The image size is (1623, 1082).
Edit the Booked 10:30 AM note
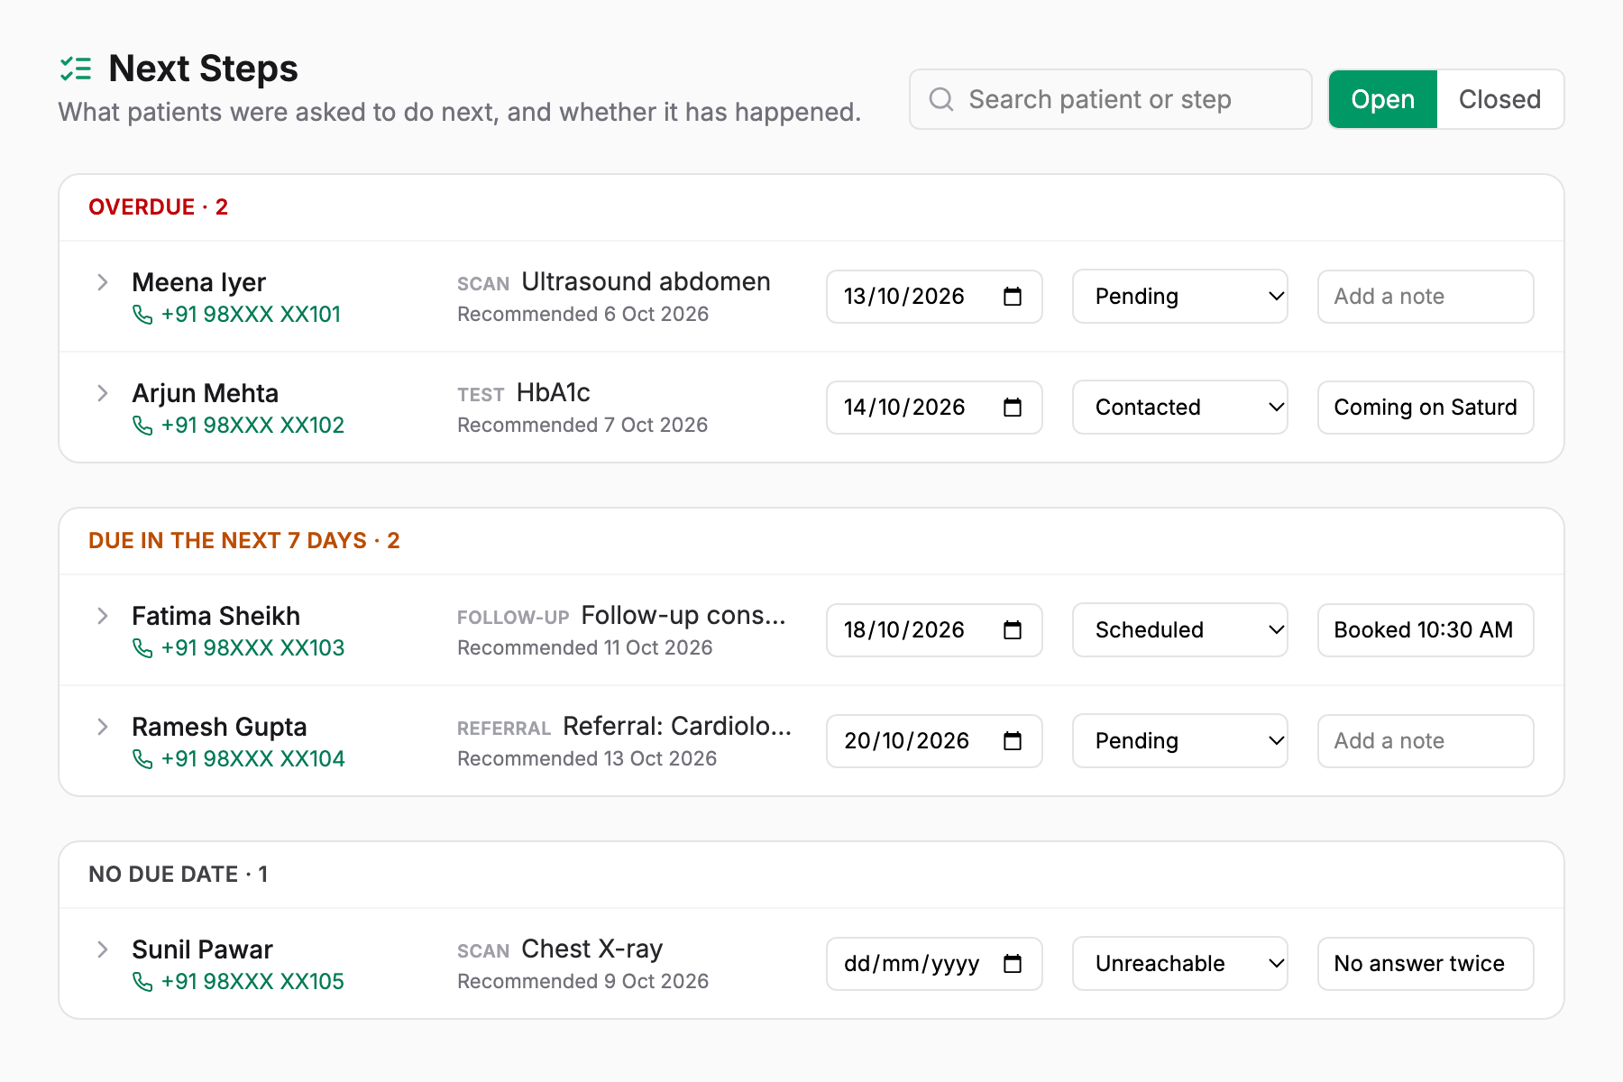pos(1426,630)
